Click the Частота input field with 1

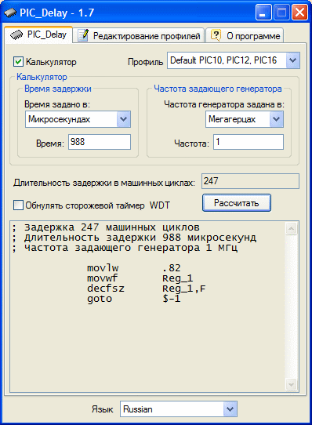coord(249,142)
